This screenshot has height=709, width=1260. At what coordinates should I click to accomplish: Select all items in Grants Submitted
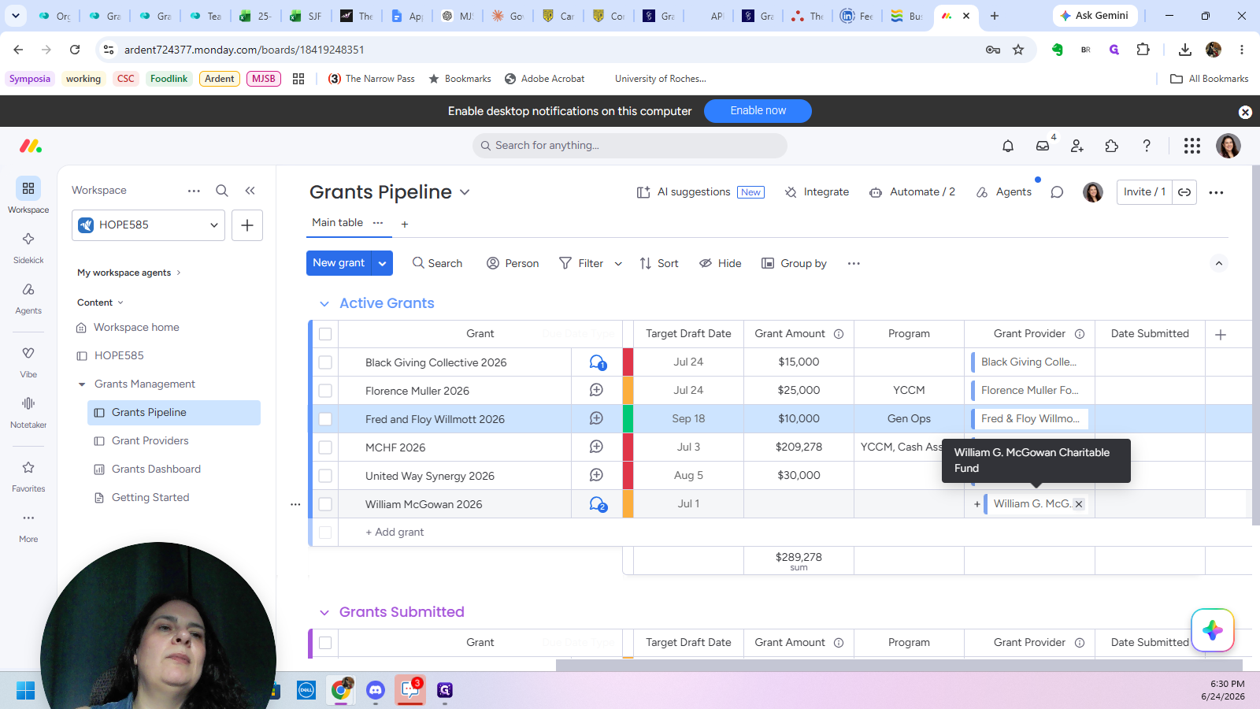[325, 643]
